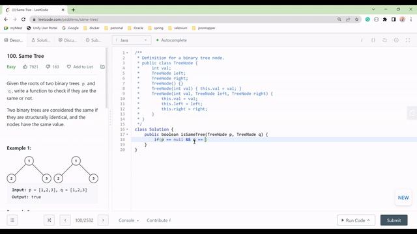Screen dimensions: 417x234
Task: Click the Easy difficulty label
Action: coord(11,66)
